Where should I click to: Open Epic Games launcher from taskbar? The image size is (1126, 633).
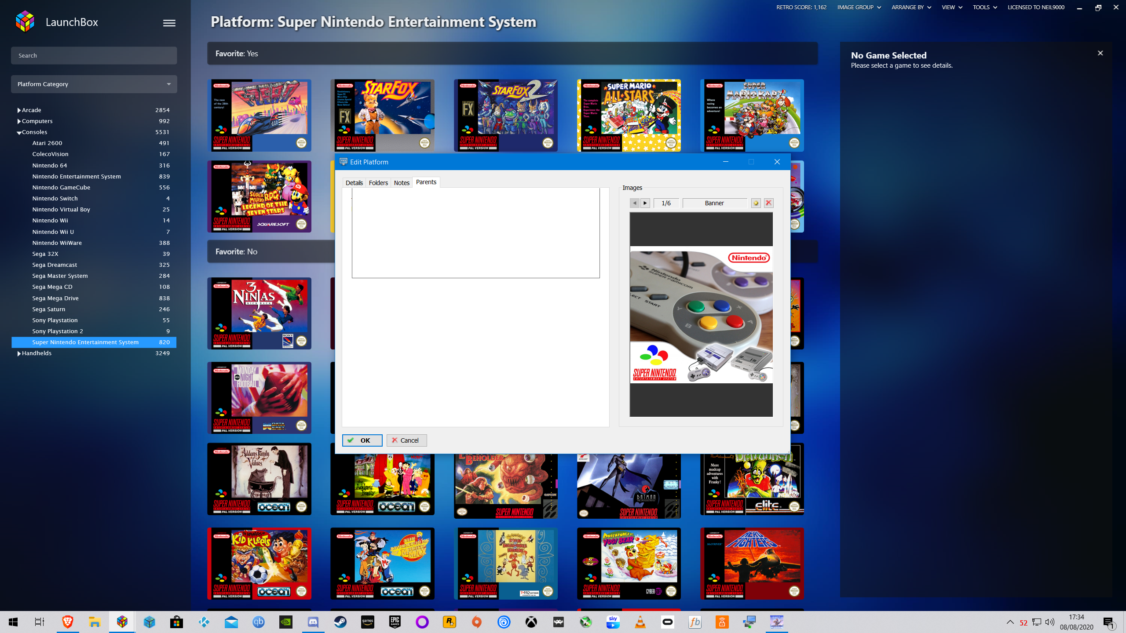point(395,622)
